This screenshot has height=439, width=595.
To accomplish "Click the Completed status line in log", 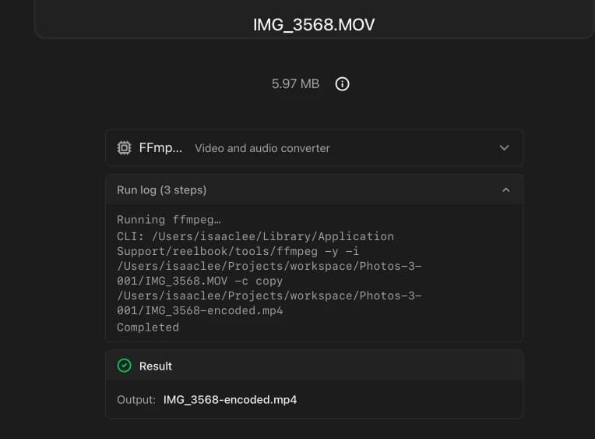I will click(148, 327).
